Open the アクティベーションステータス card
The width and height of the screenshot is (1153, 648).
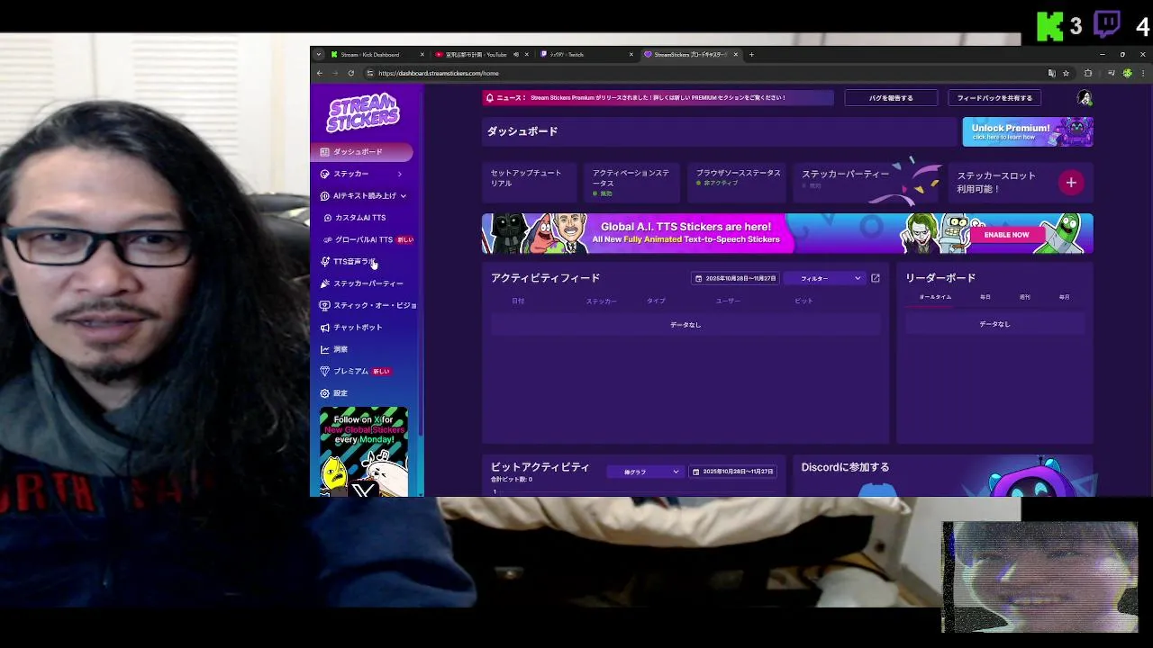click(631, 182)
